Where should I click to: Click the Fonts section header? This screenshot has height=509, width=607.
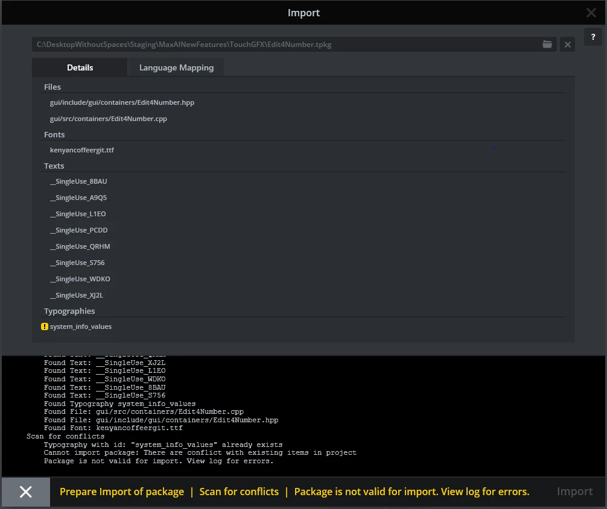pos(54,134)
